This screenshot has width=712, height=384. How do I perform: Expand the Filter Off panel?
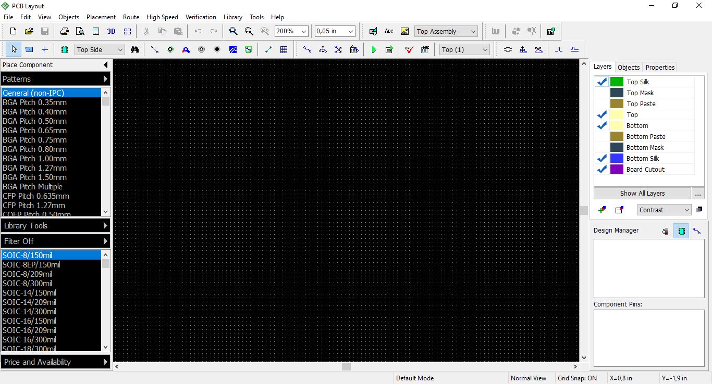point(55,241)
